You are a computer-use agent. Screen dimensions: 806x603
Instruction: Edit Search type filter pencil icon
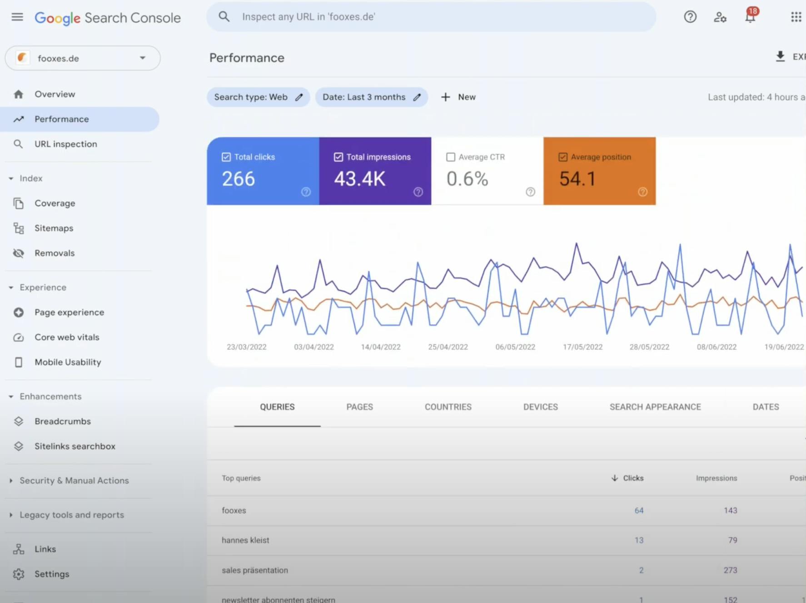click(299, 97)
